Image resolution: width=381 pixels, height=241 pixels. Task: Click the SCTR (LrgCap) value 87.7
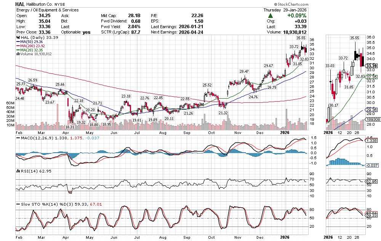(x=134, y=32)
